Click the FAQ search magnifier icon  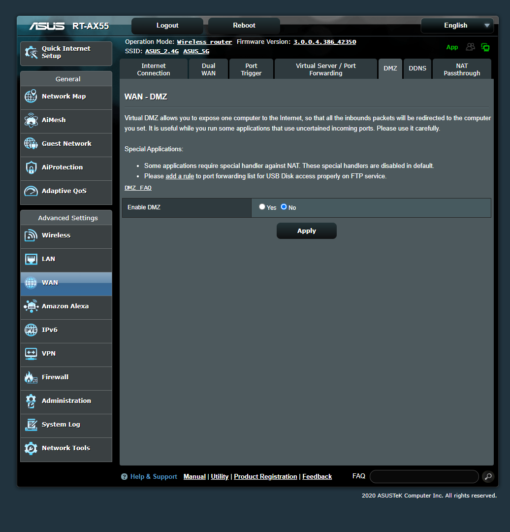(488, 476)
